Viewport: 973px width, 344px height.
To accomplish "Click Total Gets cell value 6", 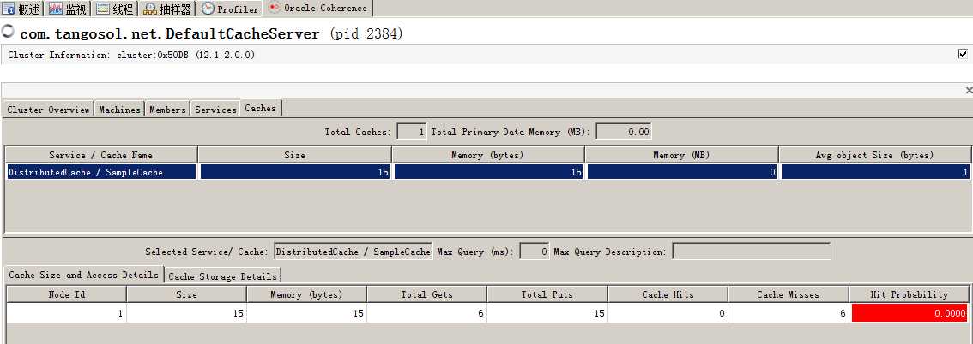I will click(427, 313).
